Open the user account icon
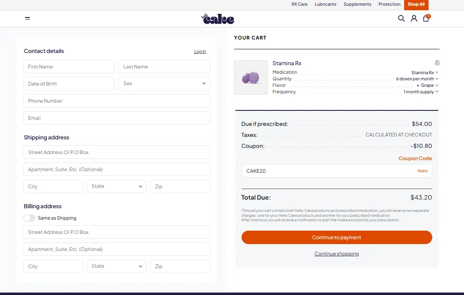This screenshot has width=464, height=295. pos(414,18)
